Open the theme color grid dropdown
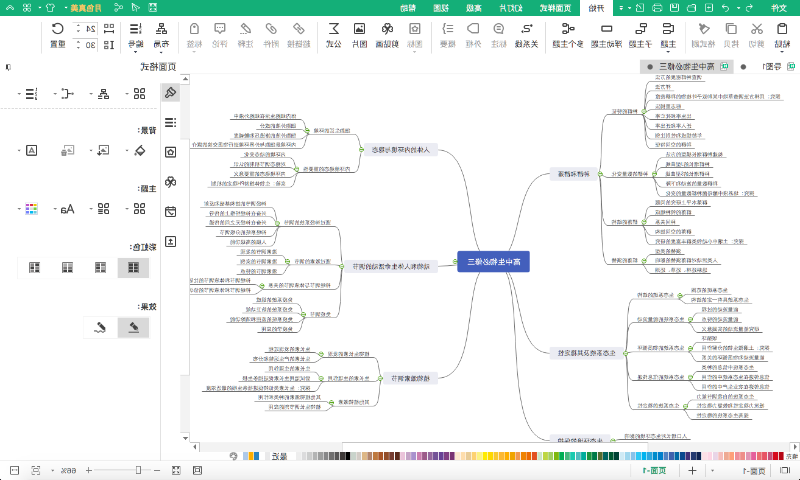Image resolution: width=800 pixels, height=480 pixels. (19, 209)
